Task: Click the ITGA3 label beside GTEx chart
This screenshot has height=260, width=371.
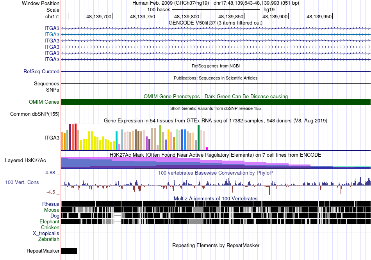Action: click(x=52, y=138)
